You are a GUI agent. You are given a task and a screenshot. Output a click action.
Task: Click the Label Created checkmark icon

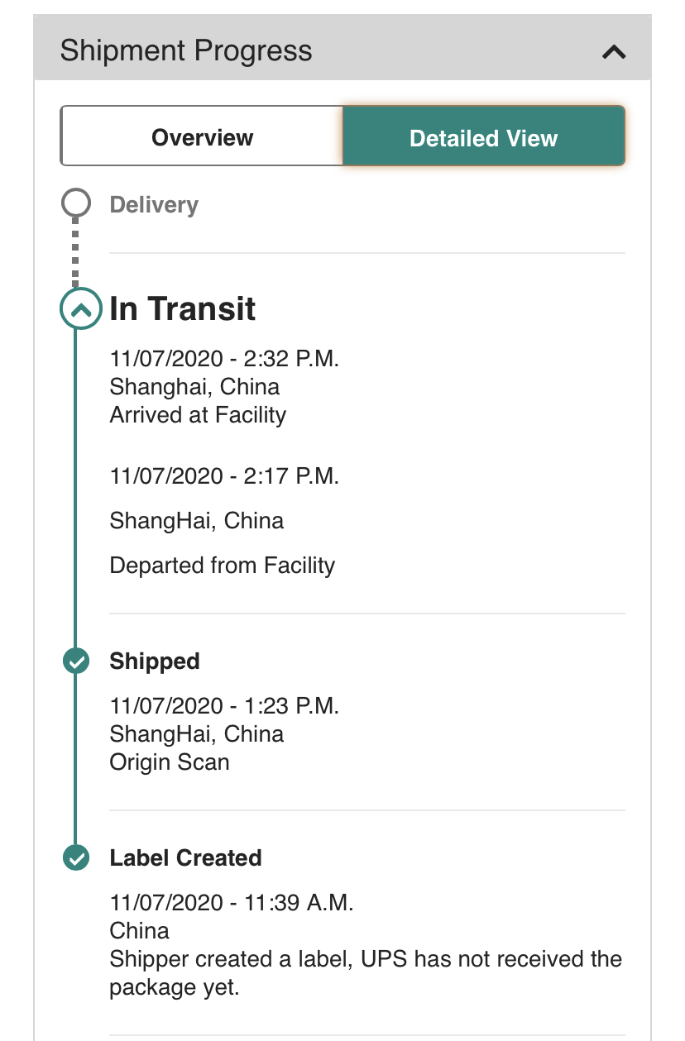(x=76, y=857)
